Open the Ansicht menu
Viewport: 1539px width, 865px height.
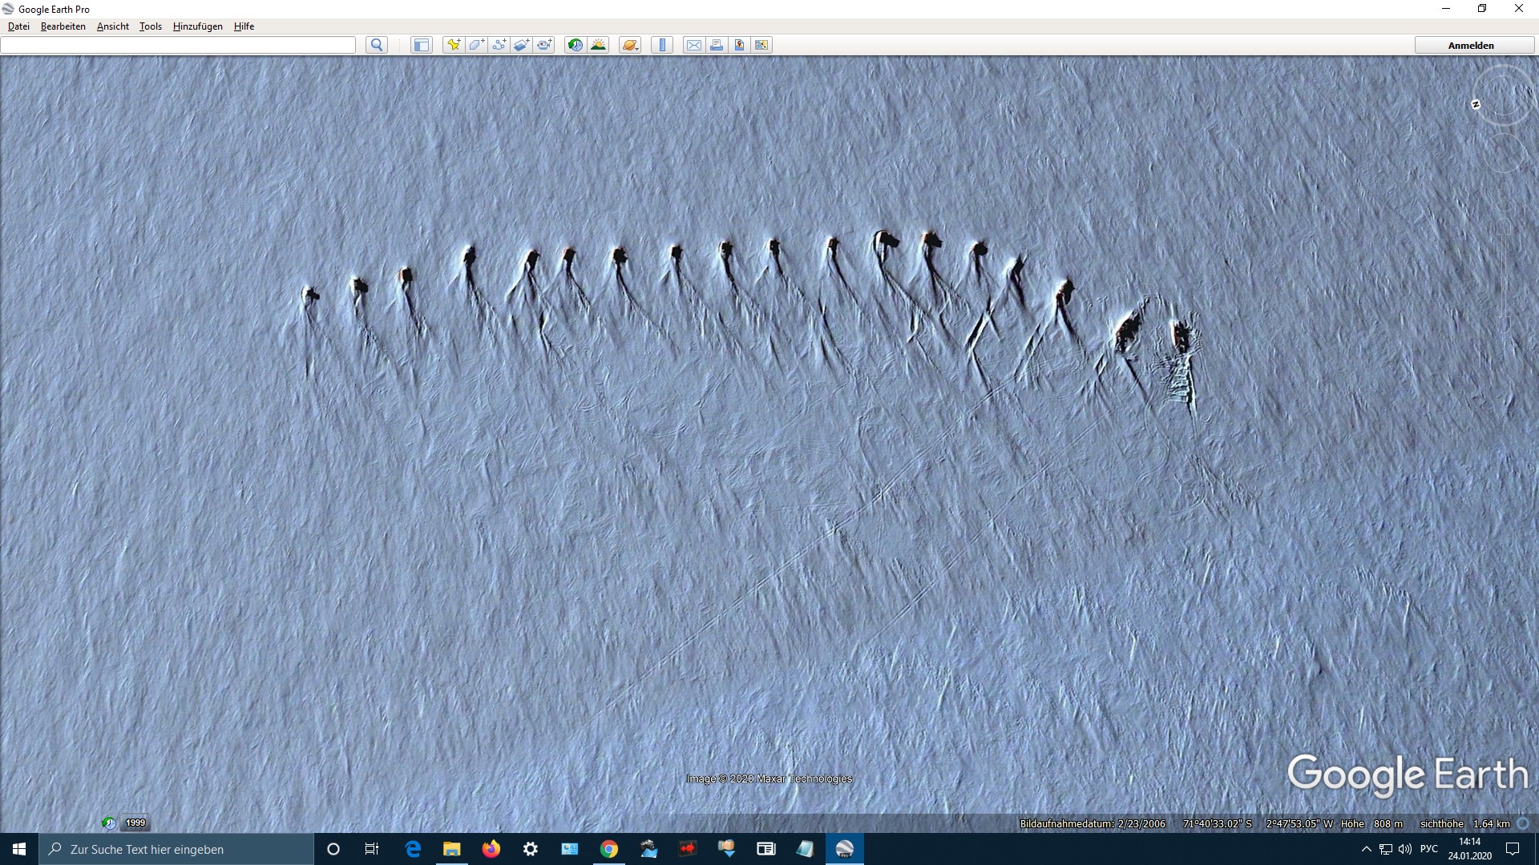(x=112, y=26)
